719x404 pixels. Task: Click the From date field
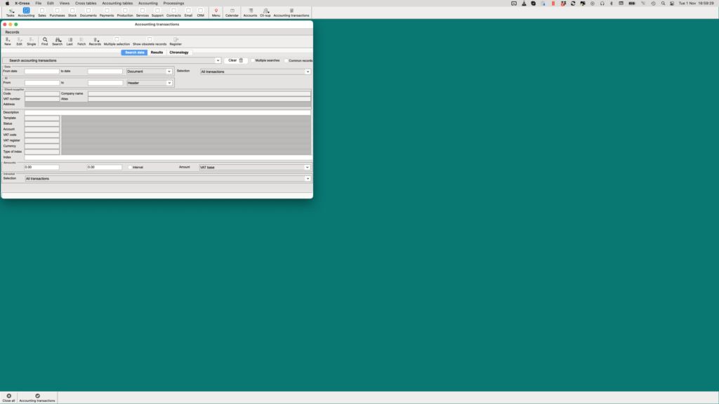tap(41, 72)
